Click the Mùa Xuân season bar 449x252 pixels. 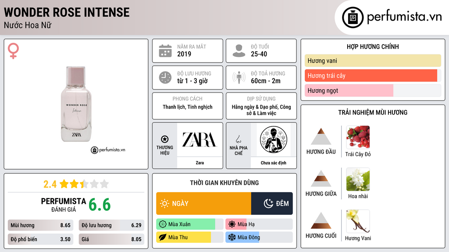[189, 224]
